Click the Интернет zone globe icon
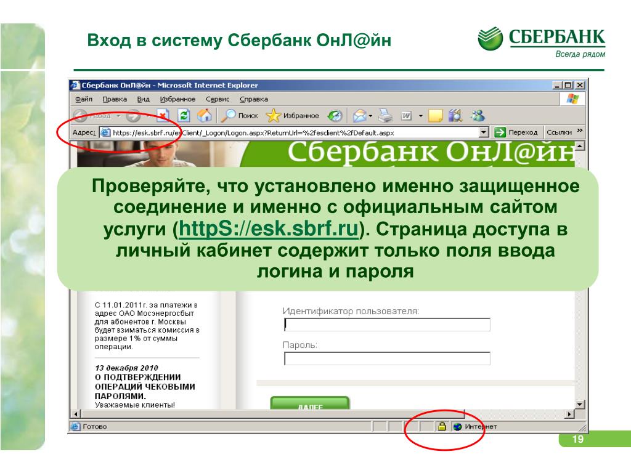Image resolution: width=631 pixels, height=473 pixels. point(458,427)
